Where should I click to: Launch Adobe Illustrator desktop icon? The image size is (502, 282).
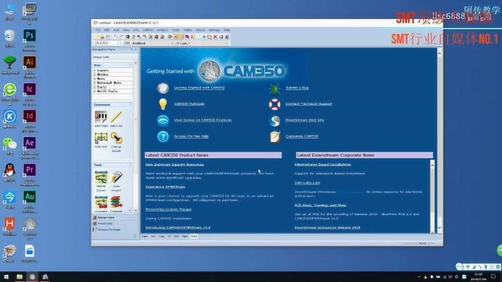[x=29, y=62]
